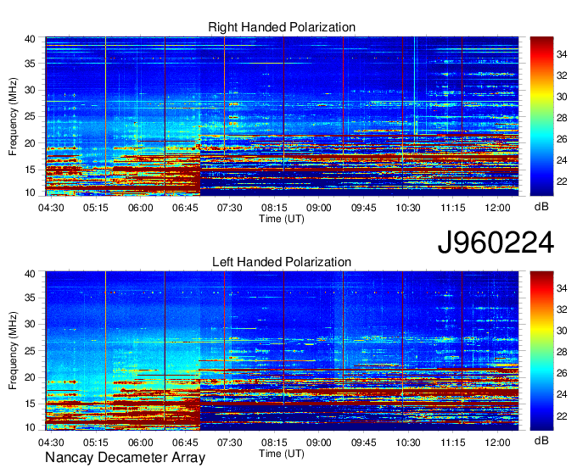Click the "Left Handed Polarization" title

282,262
